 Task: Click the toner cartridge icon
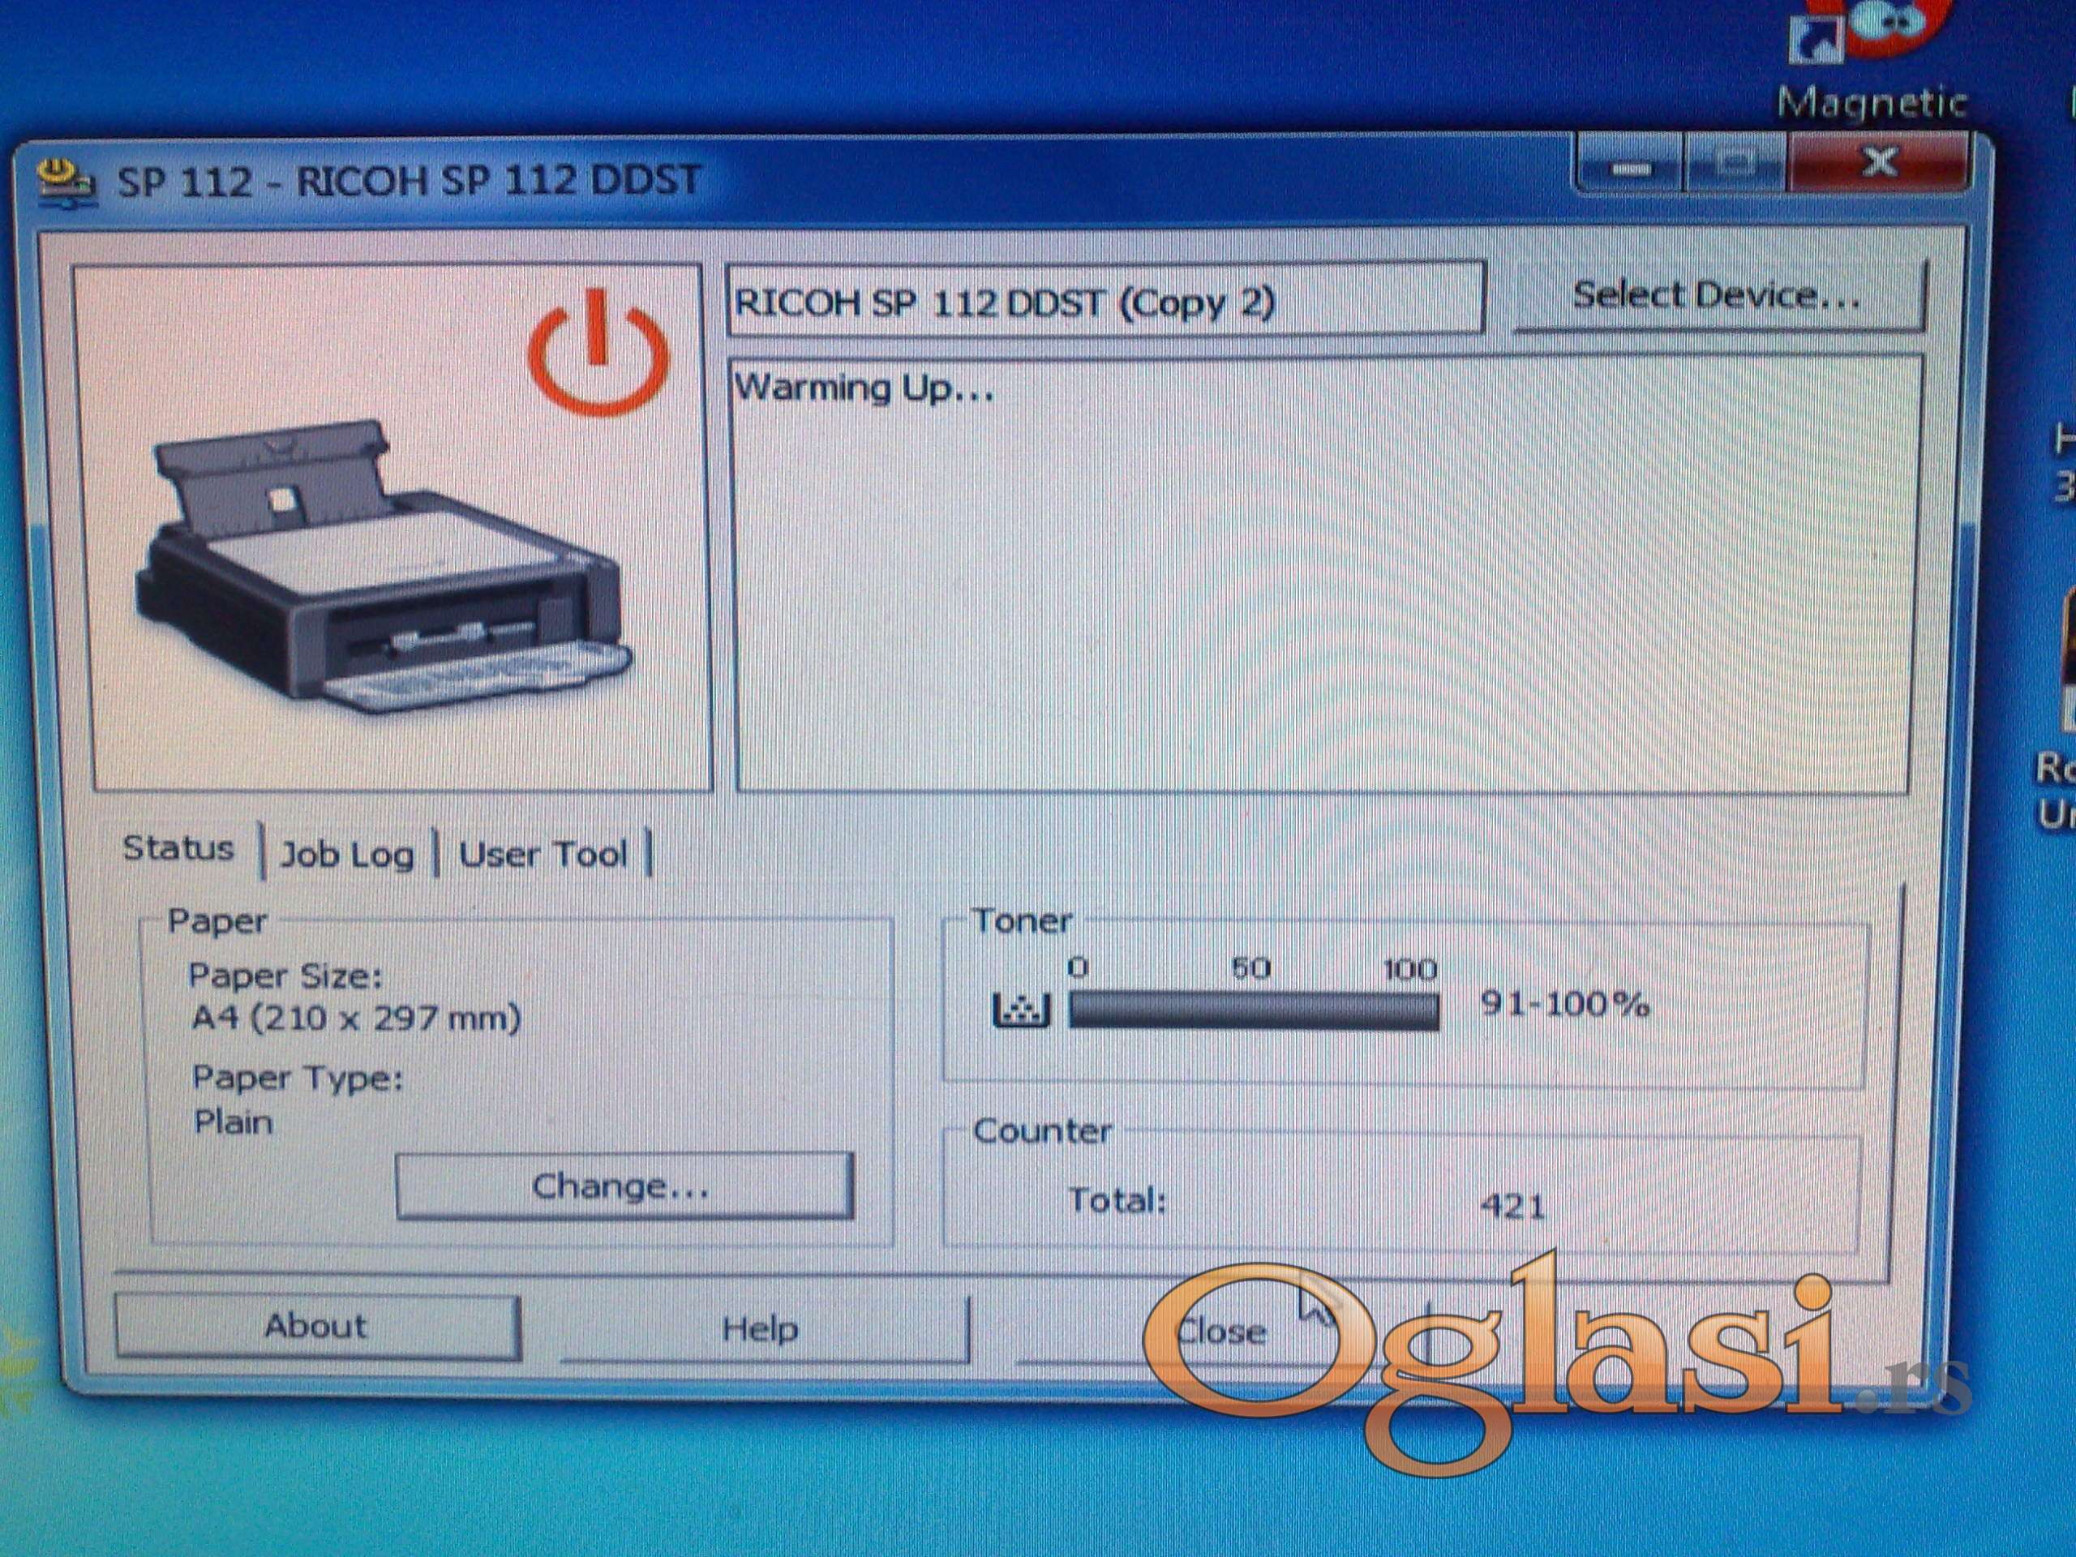click(x=1020, y=1010)
